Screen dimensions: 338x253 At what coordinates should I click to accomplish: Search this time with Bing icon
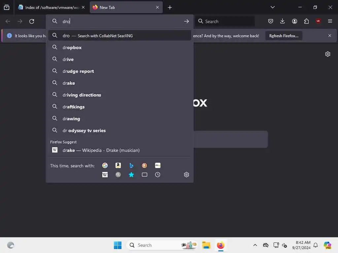(131, 165)
